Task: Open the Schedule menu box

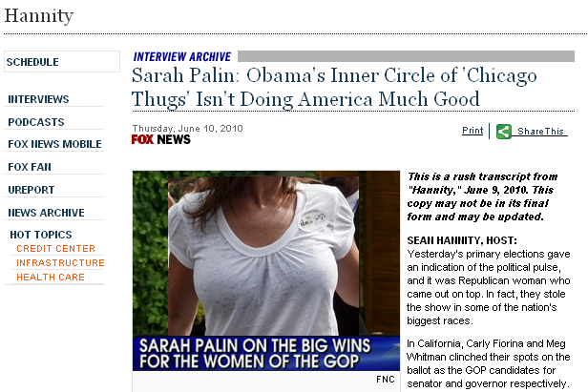Action: 62,61
